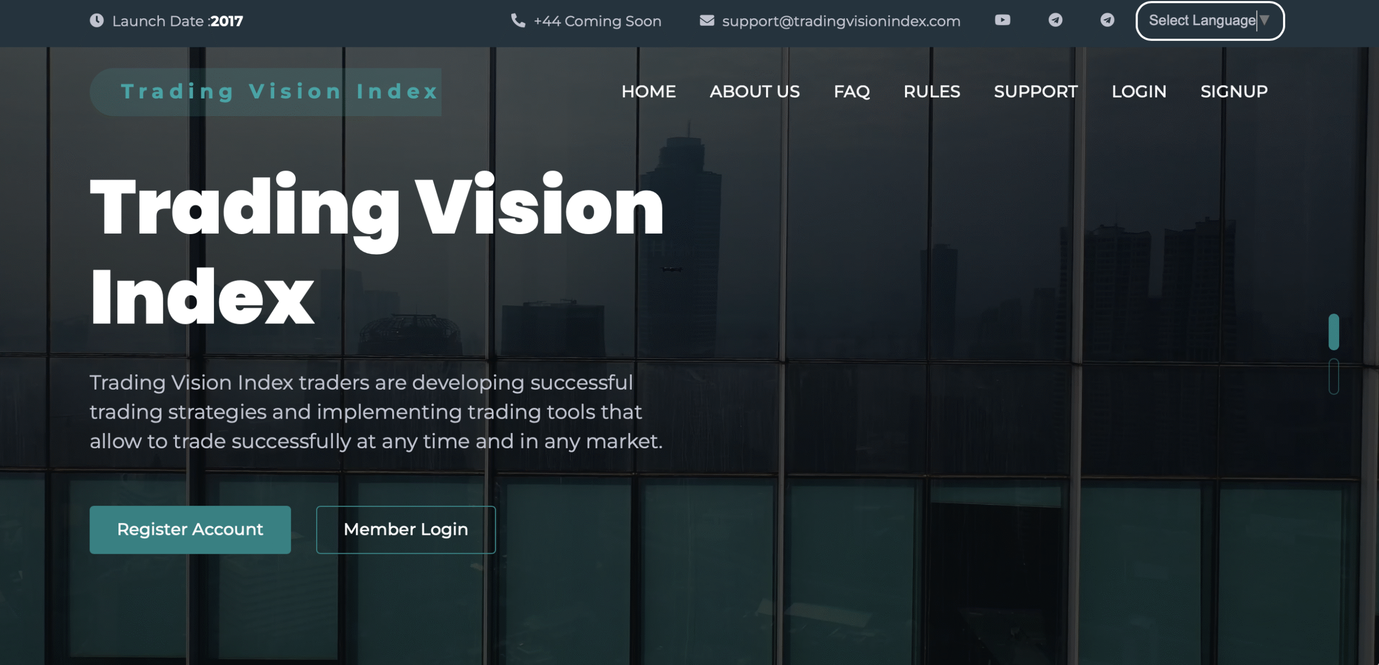Select the hollow second slide indicator
This screenshot has width=1379, height=665.
coord(1333,377)
